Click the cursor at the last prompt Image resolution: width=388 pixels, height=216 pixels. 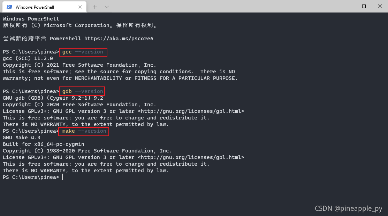[x=63, y=177]
